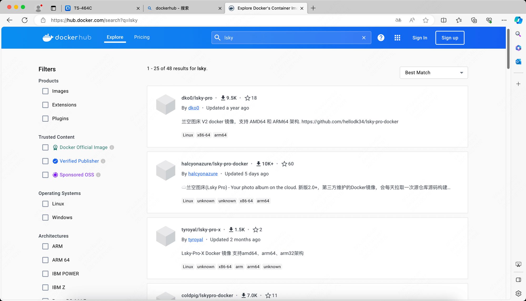Enable the Verified Publisher filter
The width and height of the screenshot is (526, 301).
[x=45, y=161]
